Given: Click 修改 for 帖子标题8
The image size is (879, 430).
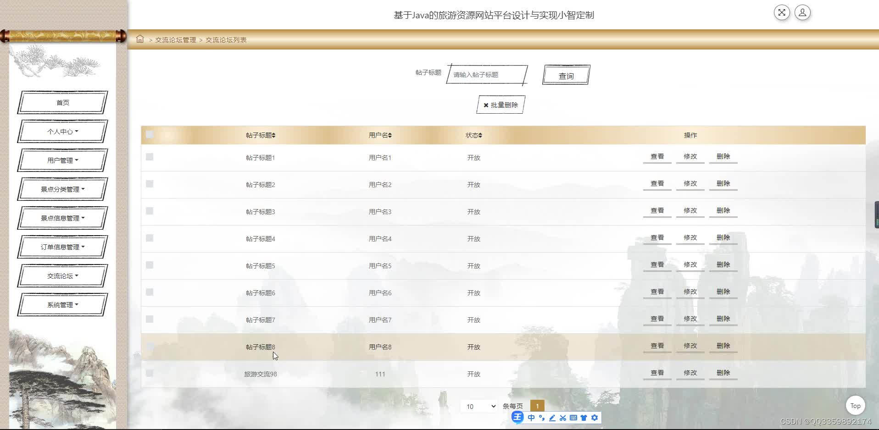Looking at the screenshot, I should tap(690, 346).
